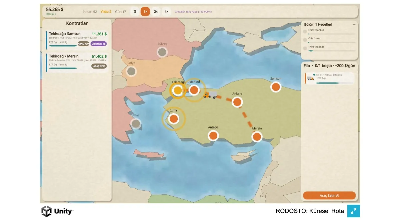Click the Filo fleet summary heading
This screenshot has height=221, width=400.
329,66
